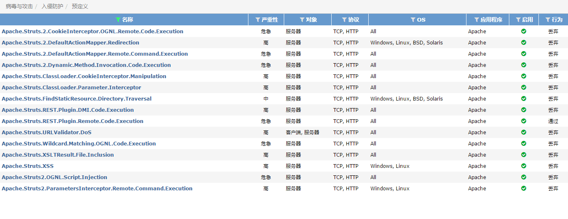Open Apache.Struts.FindStaticResource.Directory.Traversal signature
This screenshot has width=568, height=219.
(77, 98)
